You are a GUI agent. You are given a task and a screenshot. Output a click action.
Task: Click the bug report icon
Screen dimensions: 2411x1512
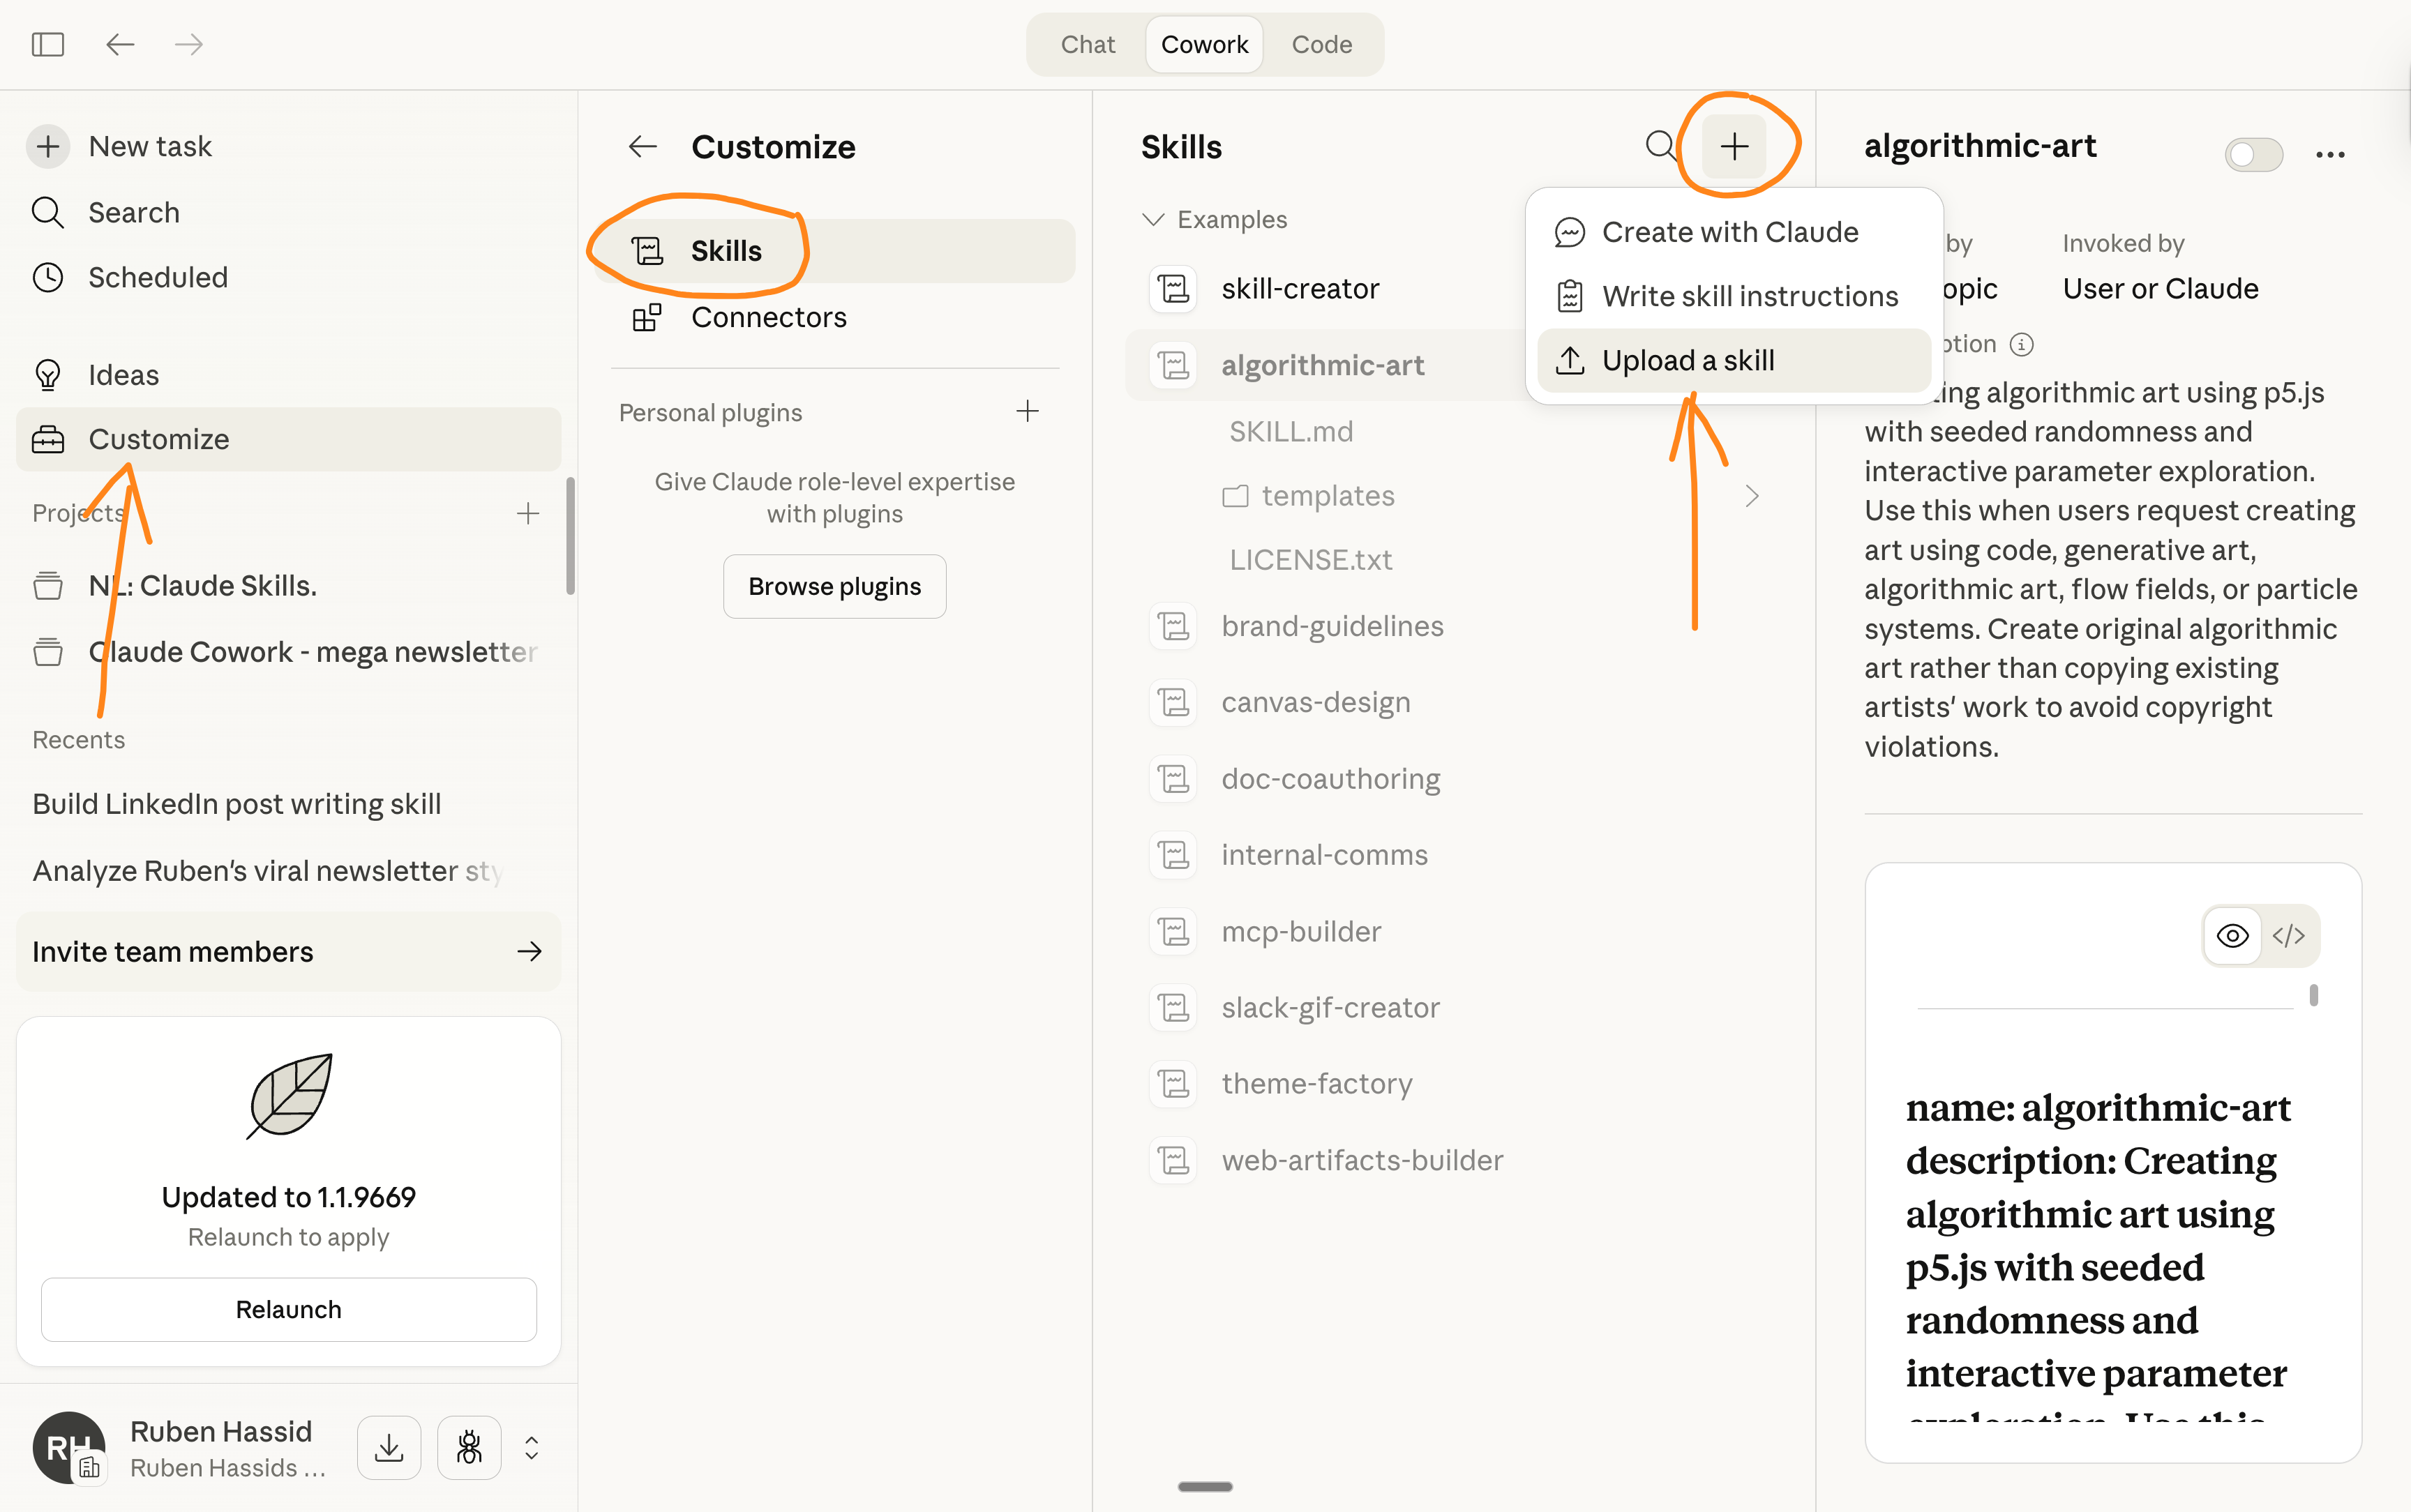click(x=468, y=1447)
